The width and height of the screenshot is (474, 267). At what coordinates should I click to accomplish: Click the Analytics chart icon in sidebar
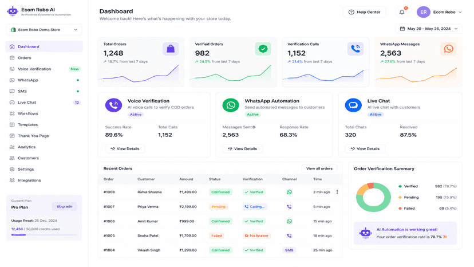point(12,147)
